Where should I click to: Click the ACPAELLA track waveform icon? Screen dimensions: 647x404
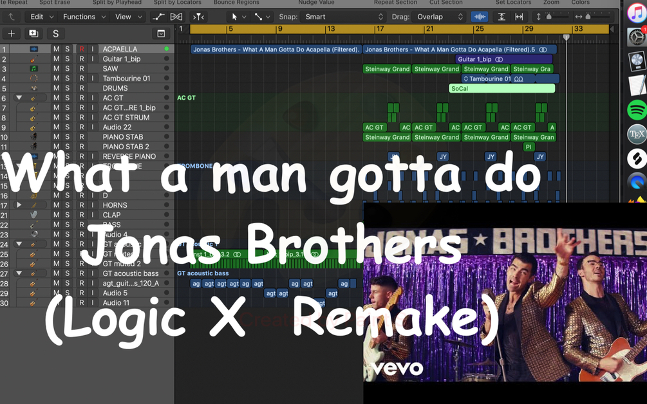34,49
